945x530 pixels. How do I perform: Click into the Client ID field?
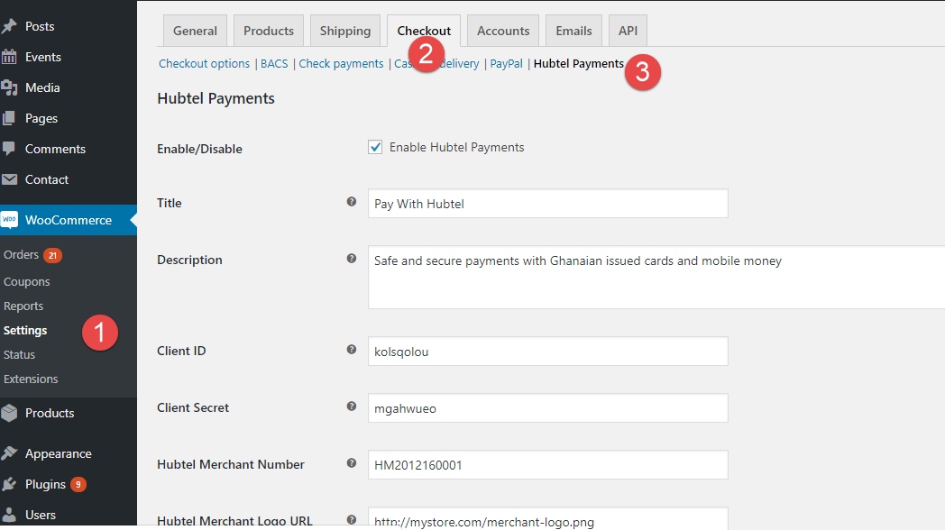click(547, 352)
